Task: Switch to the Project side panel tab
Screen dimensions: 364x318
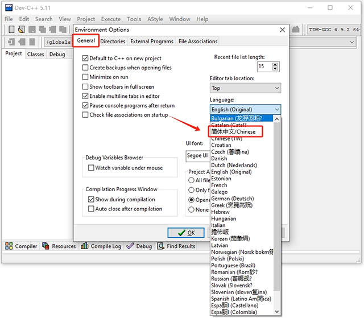Action: click(x=14, y=53)
